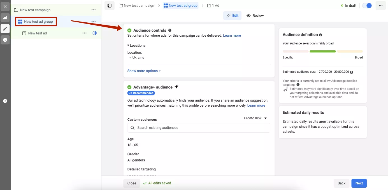Viewport: 388px width, 190px height.
Task: Click the green audience breadth meter segment
Action: tap(323, 51)
